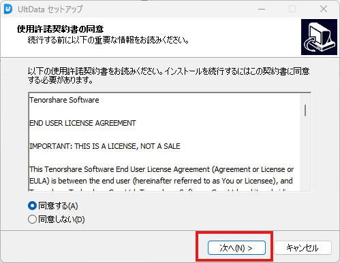The height and width of the screenshot is (263, 340).
Task: Click 'IMPORTANT: THIS IS A LICENSE, NOT A SALE'
Action: [x=105, y=146]
